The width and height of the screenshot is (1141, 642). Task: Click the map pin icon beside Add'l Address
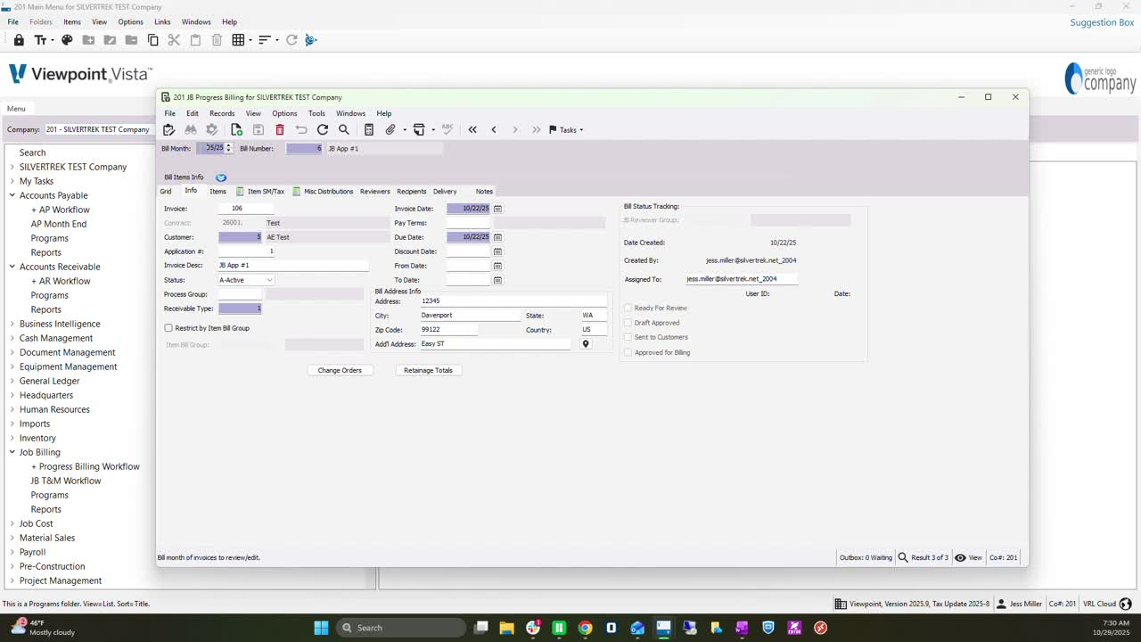tap(586, 344)
